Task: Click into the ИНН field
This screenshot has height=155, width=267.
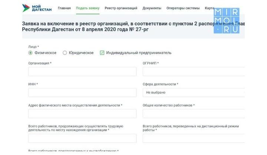Action: 82,92
